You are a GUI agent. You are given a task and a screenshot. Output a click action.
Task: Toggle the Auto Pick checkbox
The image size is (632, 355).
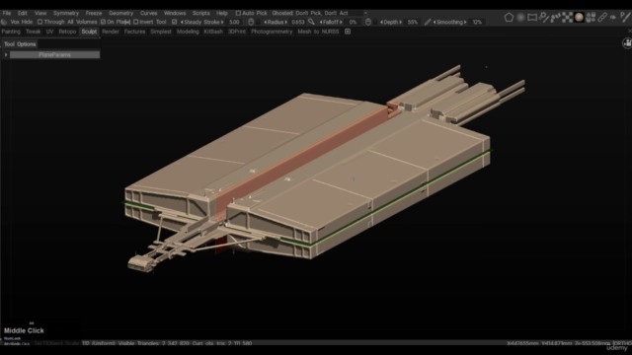coord(238,13)
